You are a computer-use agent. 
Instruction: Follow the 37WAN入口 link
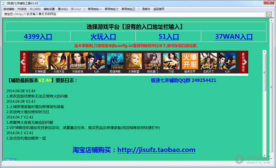pos(234,37)
